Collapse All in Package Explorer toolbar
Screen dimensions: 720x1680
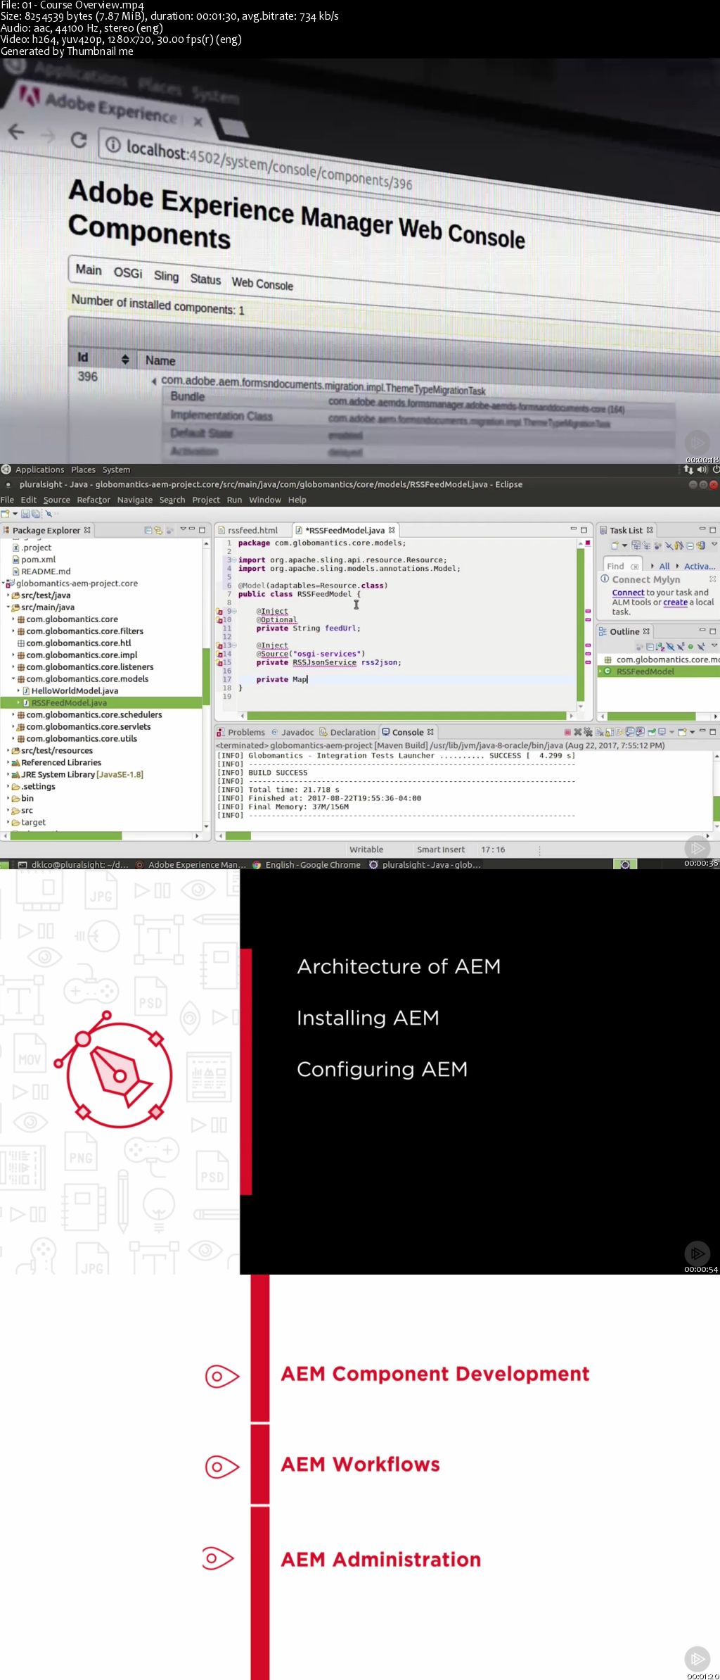148,530
